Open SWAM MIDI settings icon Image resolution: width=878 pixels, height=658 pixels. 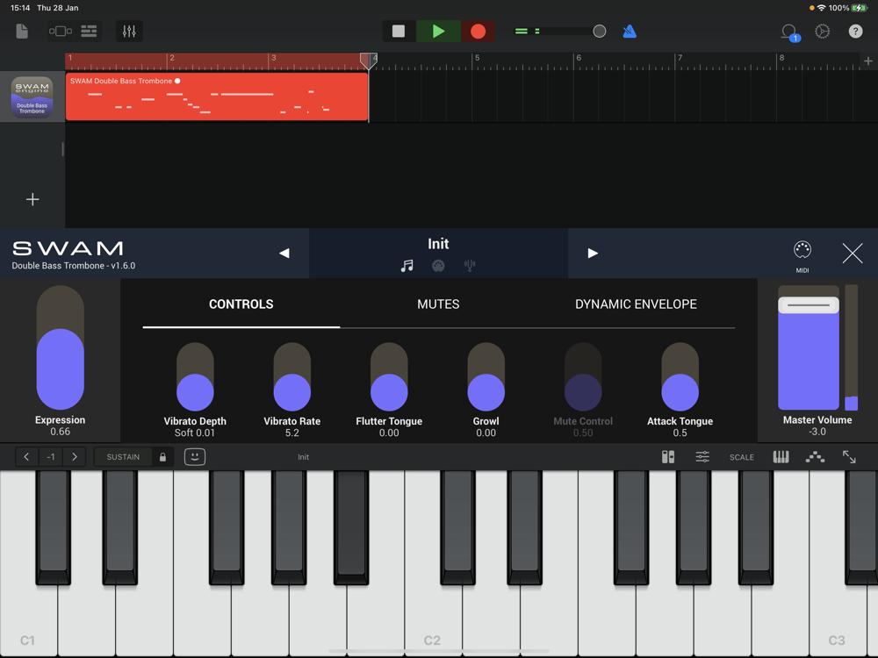point(802,256)
